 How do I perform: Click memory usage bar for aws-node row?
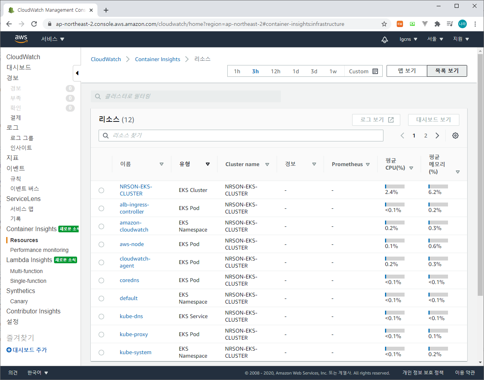click(438, 241)
